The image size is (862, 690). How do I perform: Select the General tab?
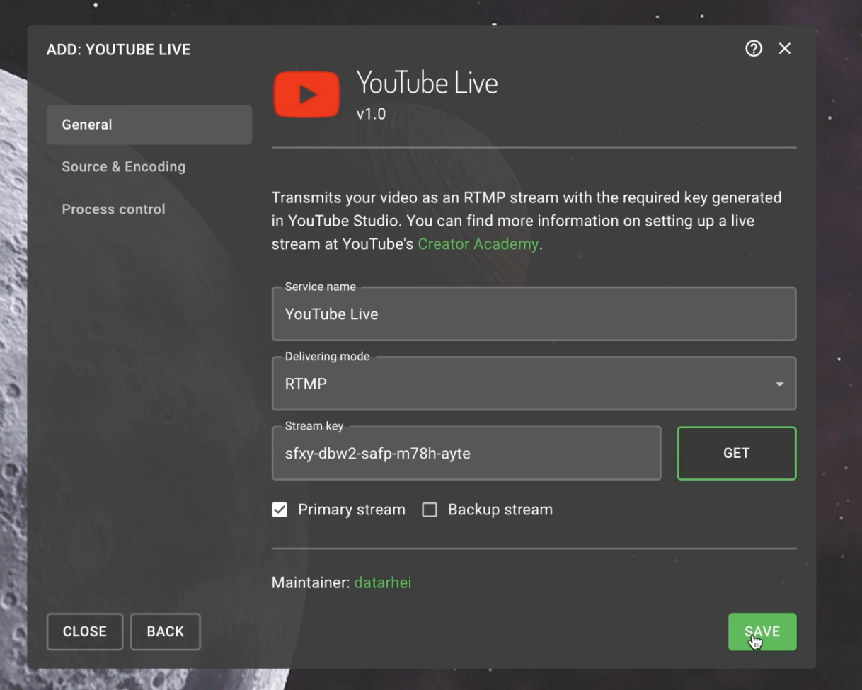click(x=149, y=125)
